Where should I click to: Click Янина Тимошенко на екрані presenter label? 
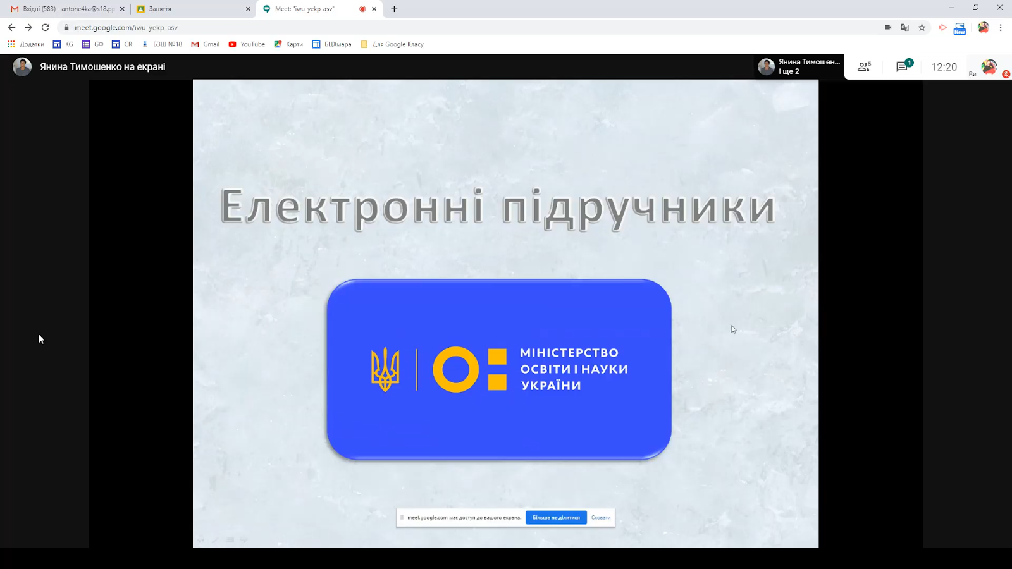click(102, 66)
